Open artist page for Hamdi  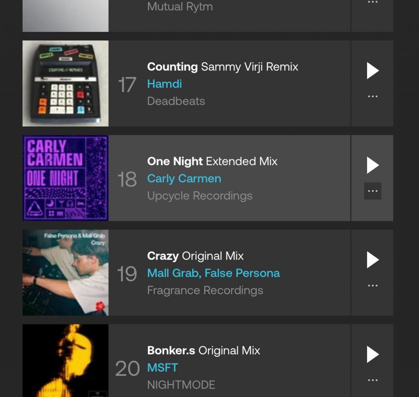click(x=164, y=84)
